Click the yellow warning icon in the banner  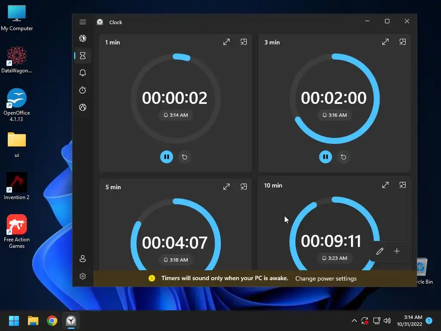(152, 278)
